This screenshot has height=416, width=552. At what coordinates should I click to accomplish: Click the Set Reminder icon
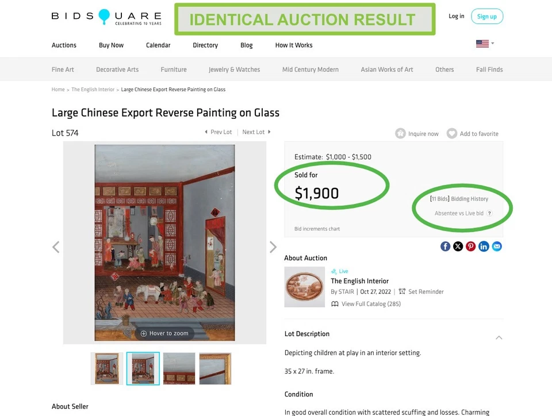pyautogui.click(x=402, y=291)
